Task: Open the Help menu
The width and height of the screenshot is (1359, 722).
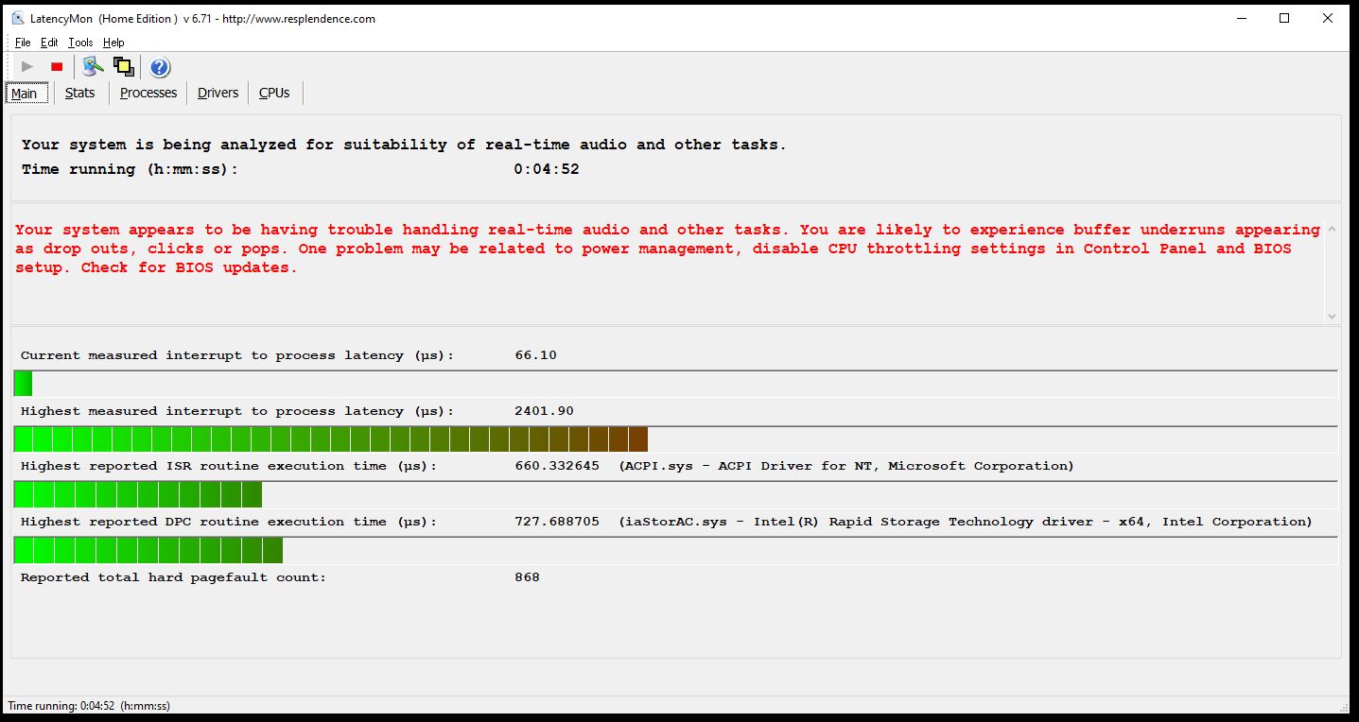Action: pos(113,43)
